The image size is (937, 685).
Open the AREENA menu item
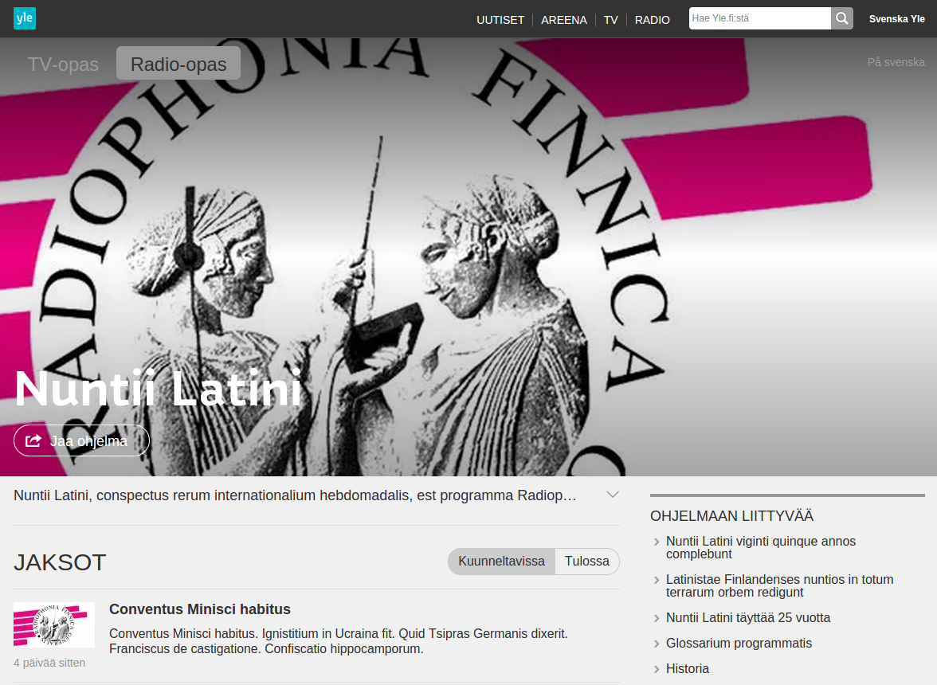coord(563,20)
